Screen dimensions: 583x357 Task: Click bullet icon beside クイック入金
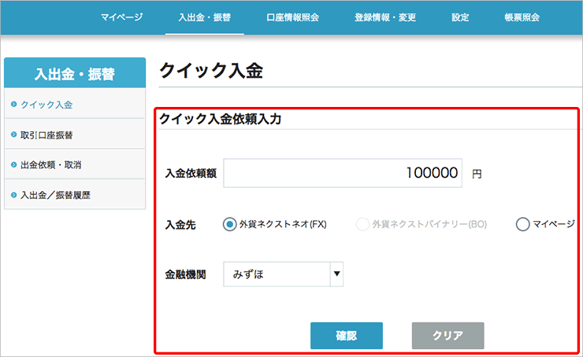[14, 104]
